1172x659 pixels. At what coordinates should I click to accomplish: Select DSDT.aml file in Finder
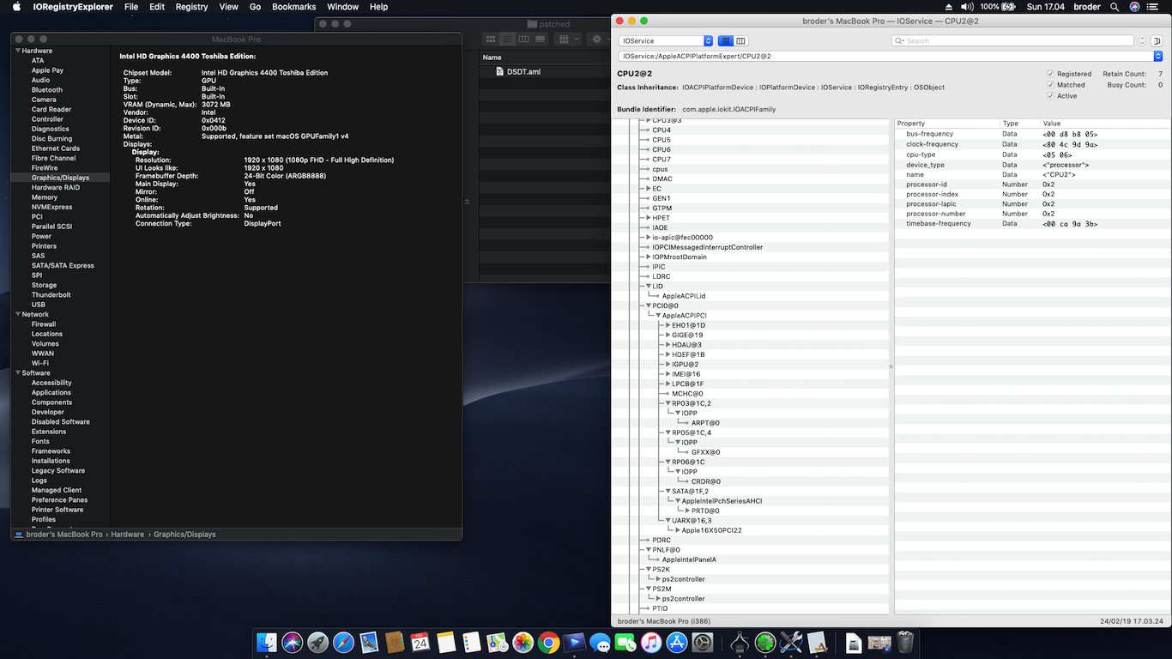[x=523, y=72]
